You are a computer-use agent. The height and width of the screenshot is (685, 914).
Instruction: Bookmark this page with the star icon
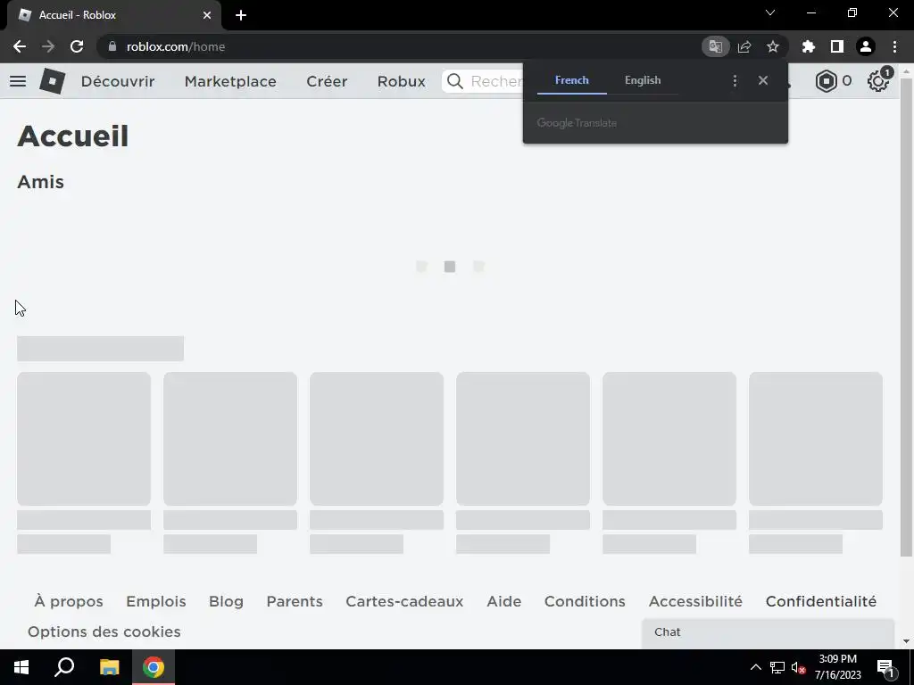[x=773, y=46]
